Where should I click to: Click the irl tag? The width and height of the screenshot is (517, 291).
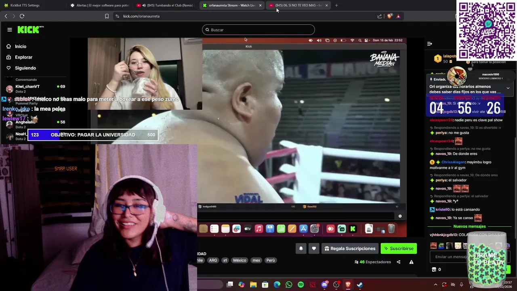[x=225, y=260]
